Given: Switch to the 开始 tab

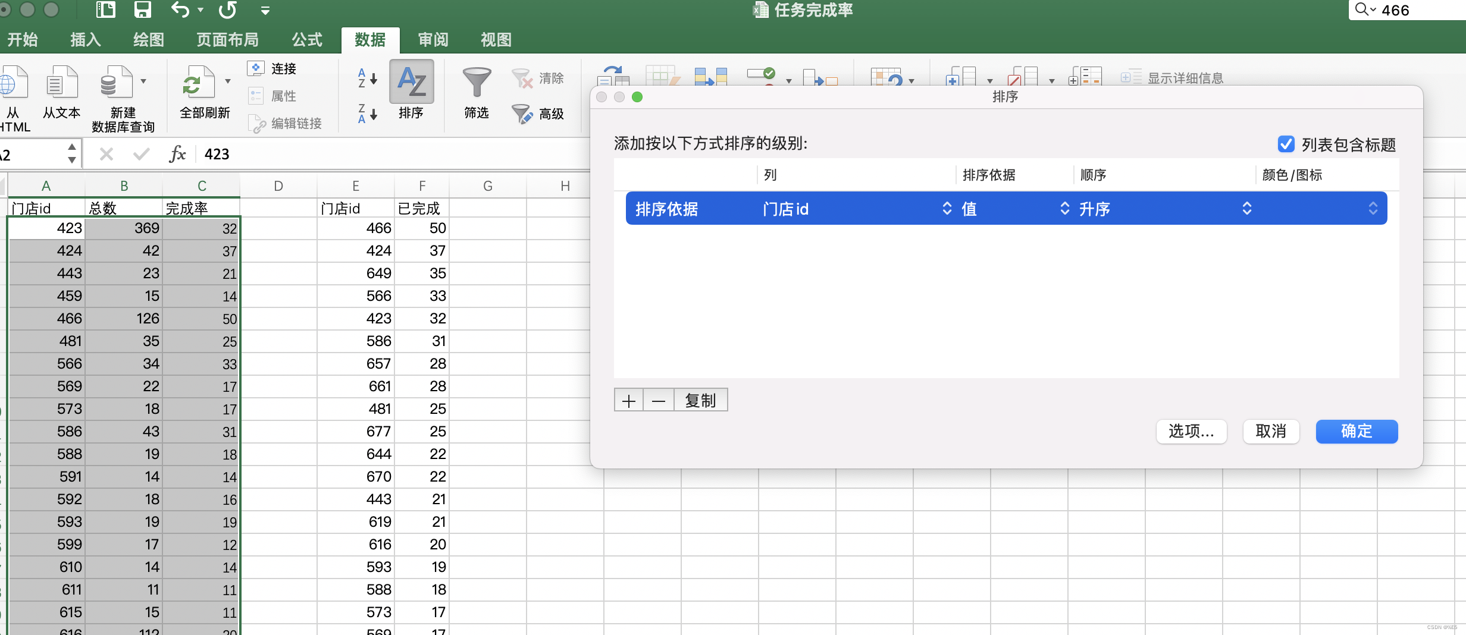Looking at the screenshot, I should (22, 39).
